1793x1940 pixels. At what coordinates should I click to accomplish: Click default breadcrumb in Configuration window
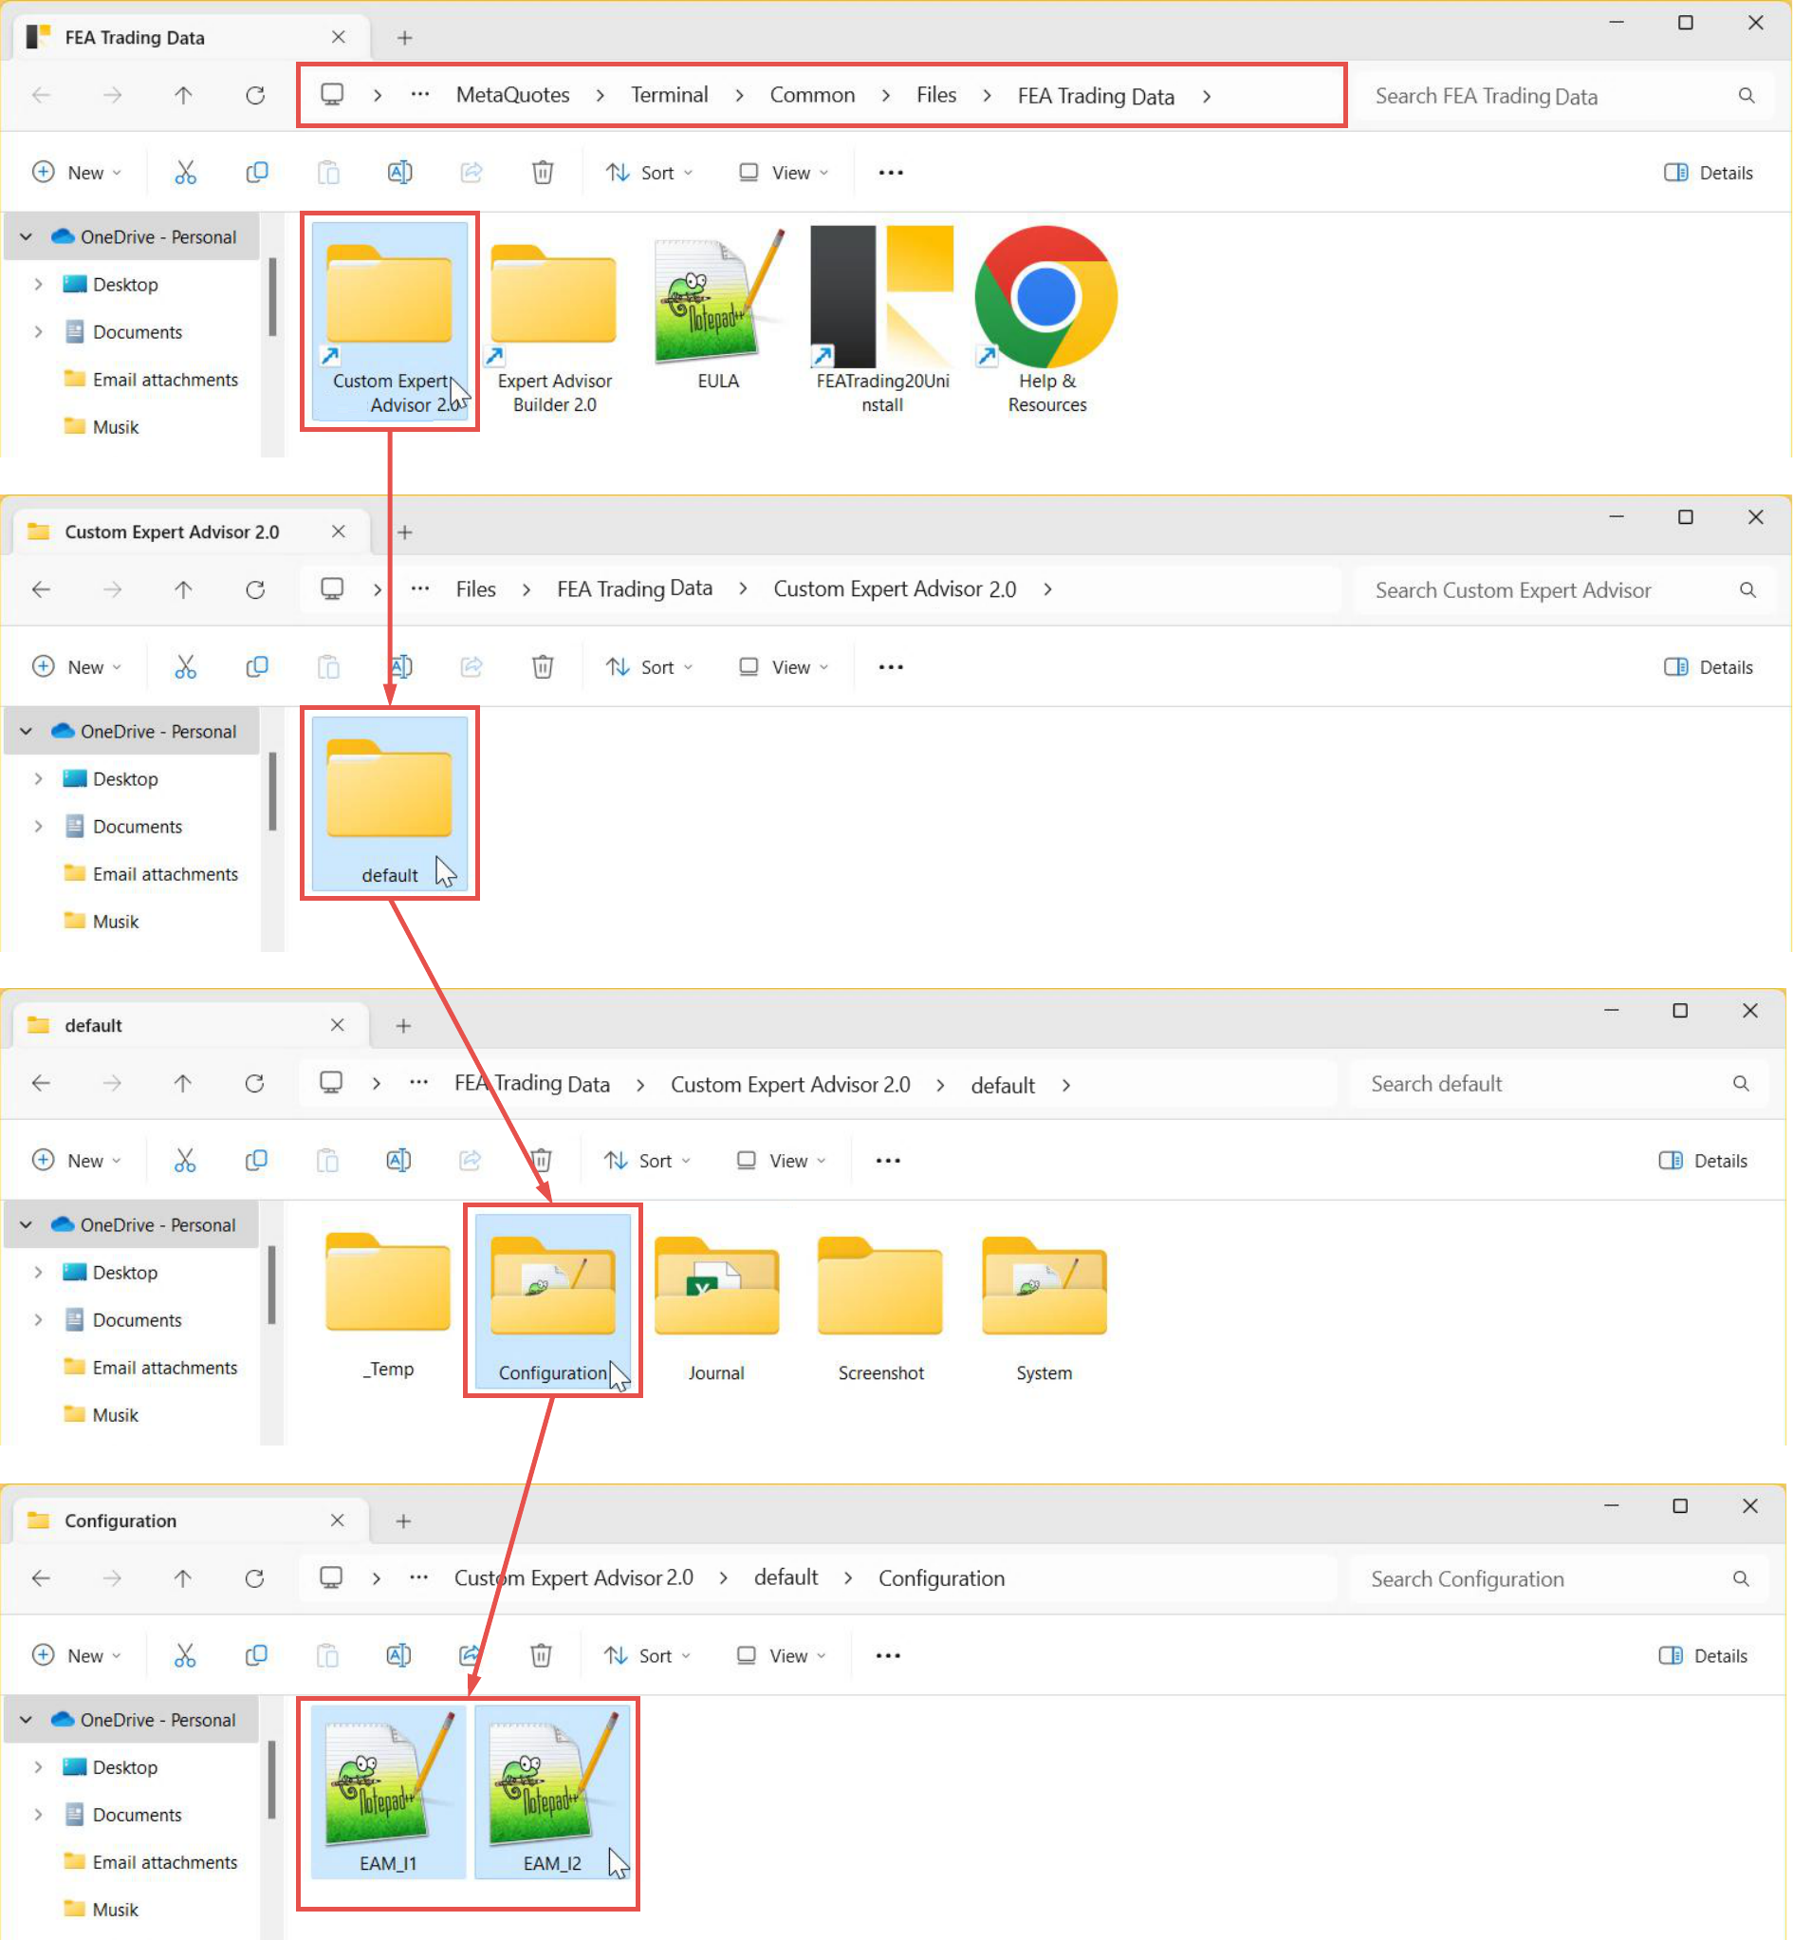coord(786,1578)
